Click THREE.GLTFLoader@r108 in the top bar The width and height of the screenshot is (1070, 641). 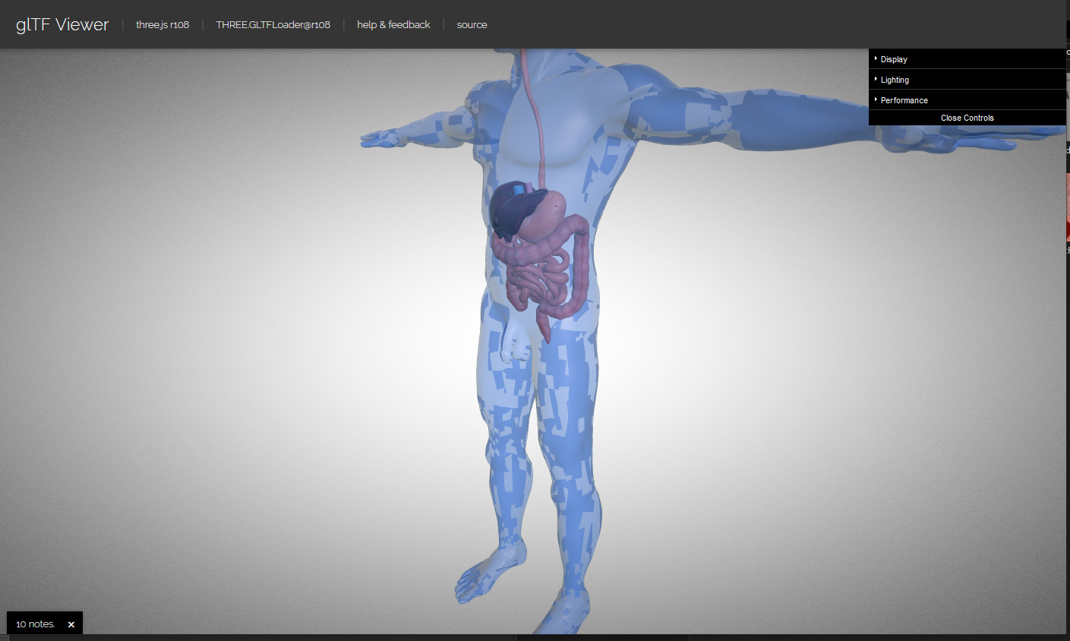273,24
